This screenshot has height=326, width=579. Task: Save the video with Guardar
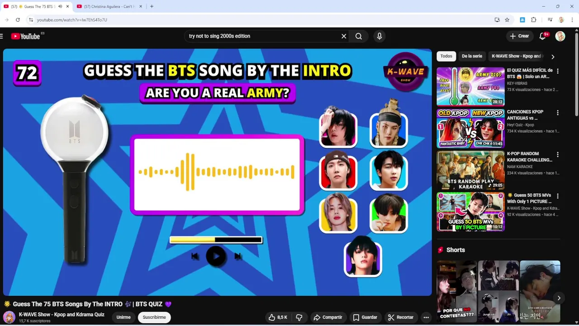tap(365, 317)
